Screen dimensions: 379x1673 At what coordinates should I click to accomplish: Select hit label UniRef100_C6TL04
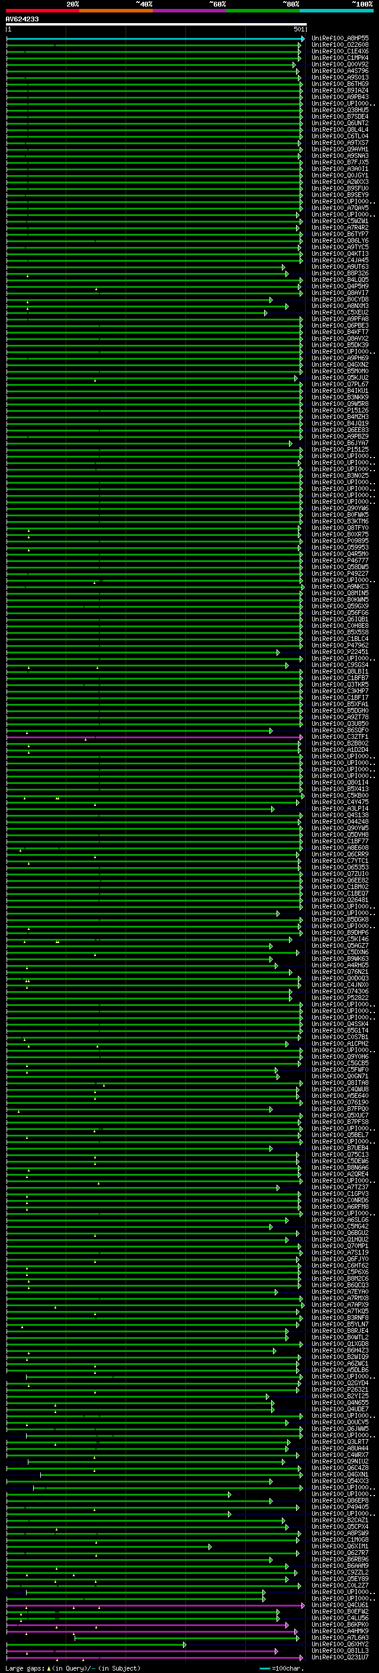[340, 136]
